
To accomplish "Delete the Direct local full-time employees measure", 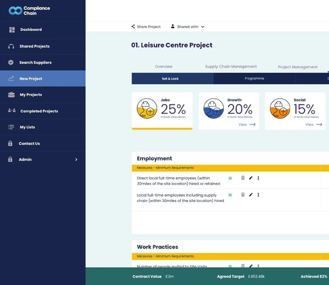I will (x=243, y=178).
